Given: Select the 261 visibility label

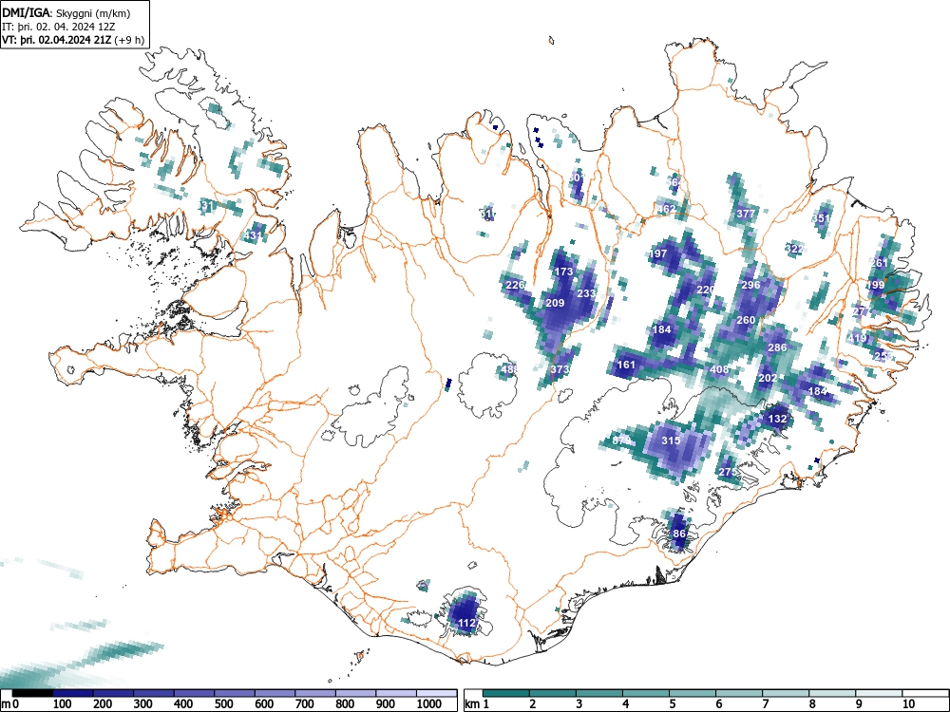Looking at the screenshot, I should 879,262.
